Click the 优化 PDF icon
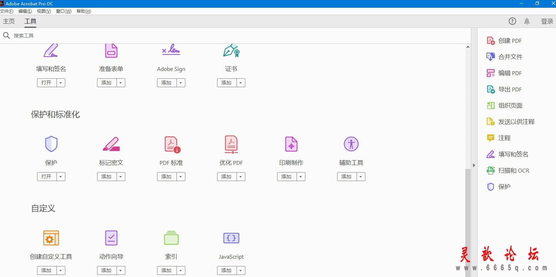 click(231, 144)
